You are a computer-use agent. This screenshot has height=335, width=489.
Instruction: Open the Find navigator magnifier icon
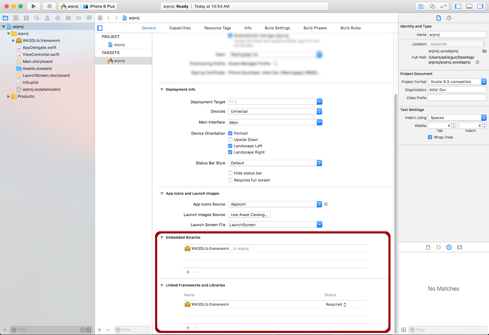coord(37,18)
